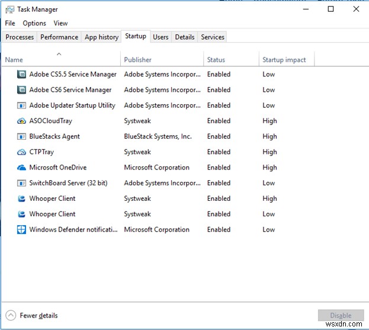Select the Microsoft OneDrive entry name
369x330 pixels.
58,168
